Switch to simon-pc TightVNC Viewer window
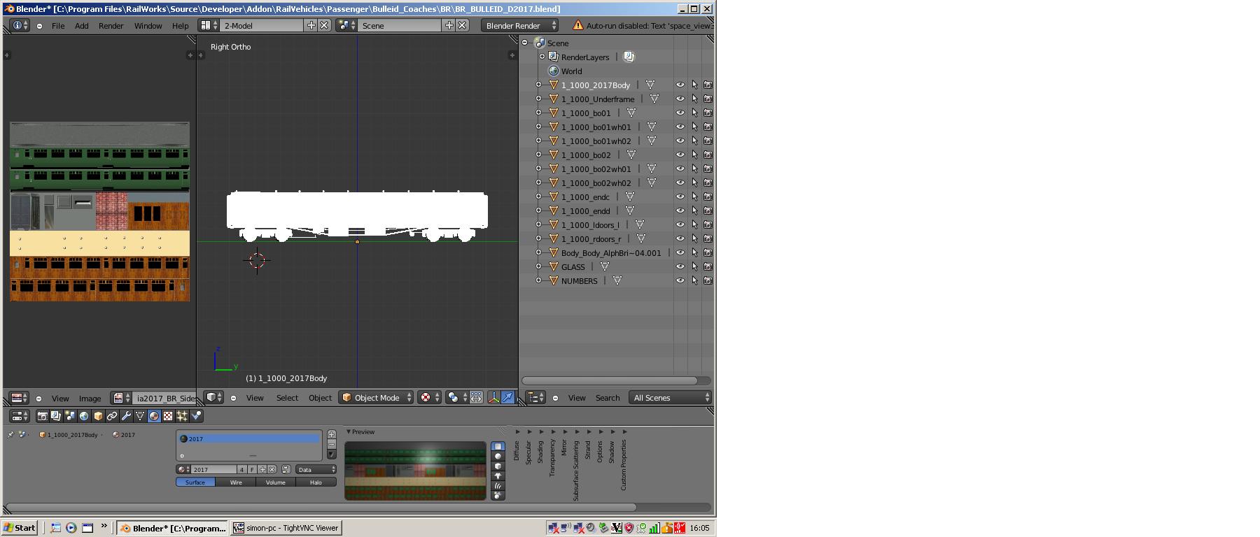1260x537 pixels. [x=286, y=528]
